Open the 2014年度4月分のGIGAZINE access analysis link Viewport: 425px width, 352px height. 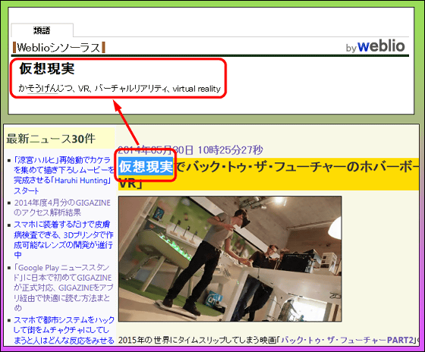pyautogui.click(x=62, y=208)
